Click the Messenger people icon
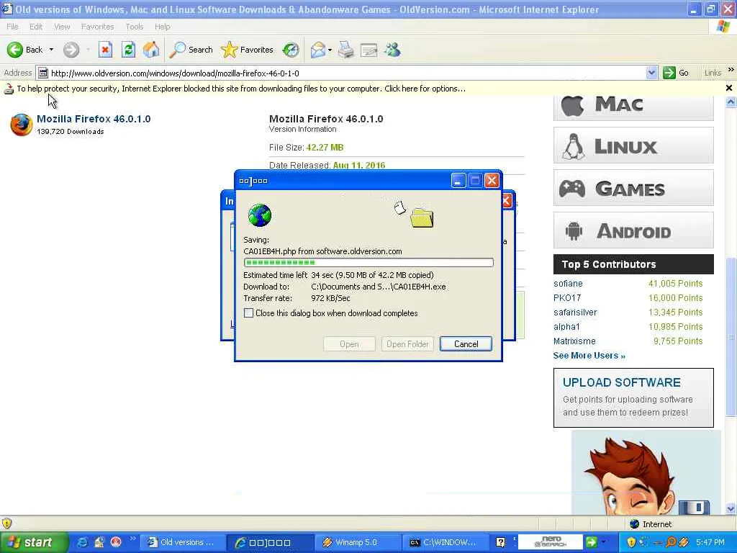 click(392, 50)
